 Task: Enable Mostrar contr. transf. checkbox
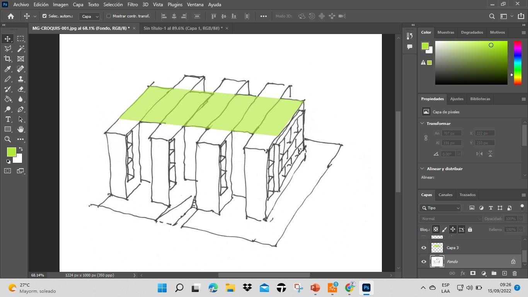pyautogui.click(x=109, y=16)
